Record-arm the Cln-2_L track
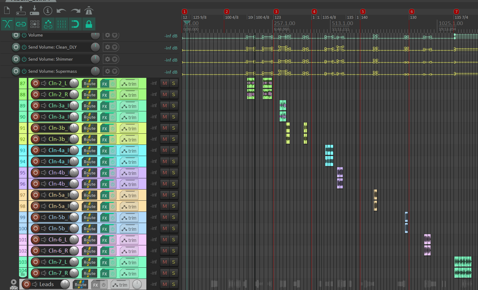Image resolution: width=478 pixels, height=290 pixels. (36, 83)
